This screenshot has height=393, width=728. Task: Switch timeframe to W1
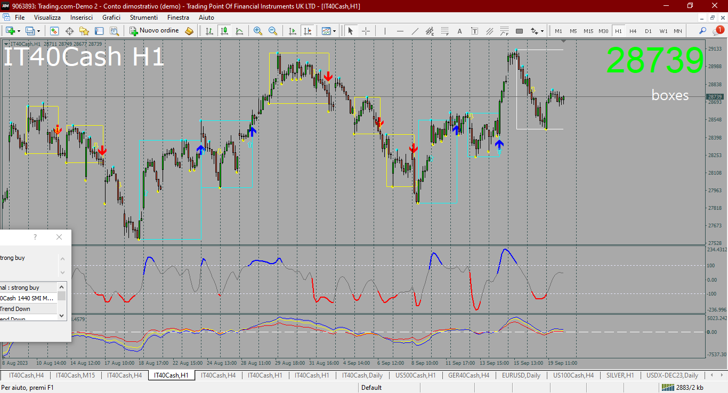point(664,31)
